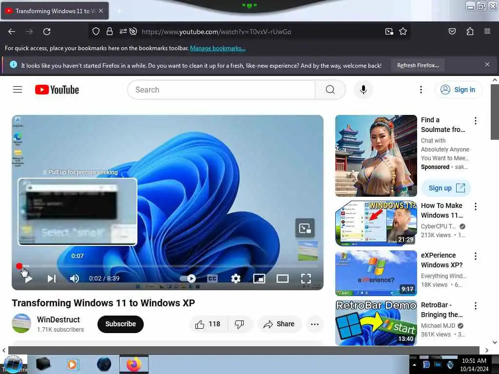This screenshot has height=374, width=499.
Task: Open the Pocket save icon
Action: (x=452, y=32)
